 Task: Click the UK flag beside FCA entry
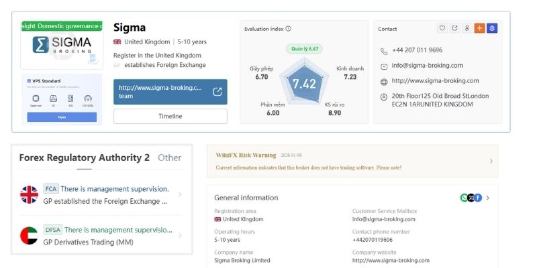[x=29, y=195]
